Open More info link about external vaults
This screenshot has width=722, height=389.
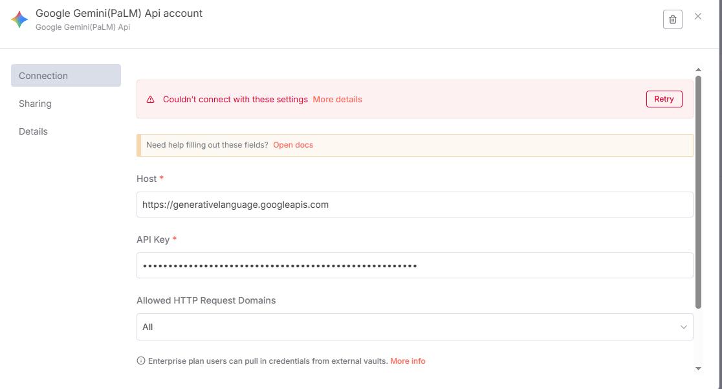click(x=408, y=361)
